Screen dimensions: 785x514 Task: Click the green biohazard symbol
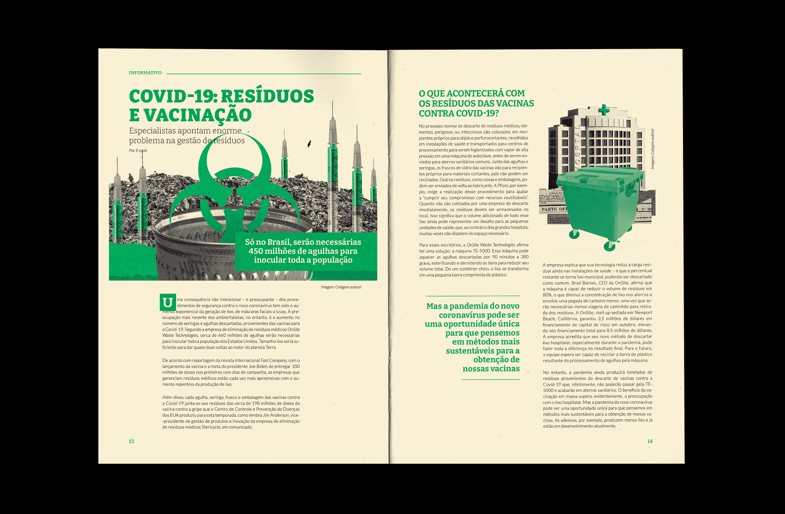[x=235, y=187]
